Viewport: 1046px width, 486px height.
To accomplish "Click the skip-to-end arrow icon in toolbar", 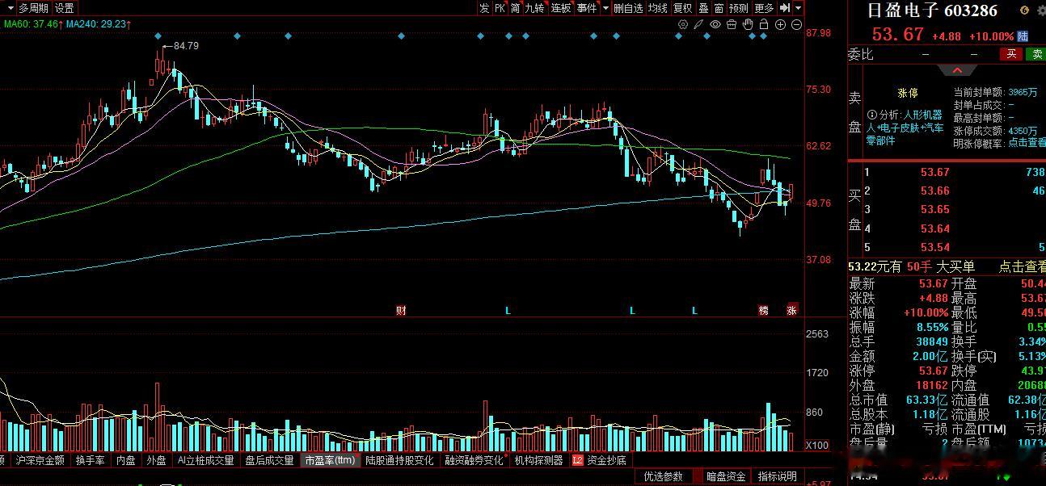I will pos(785,7).
